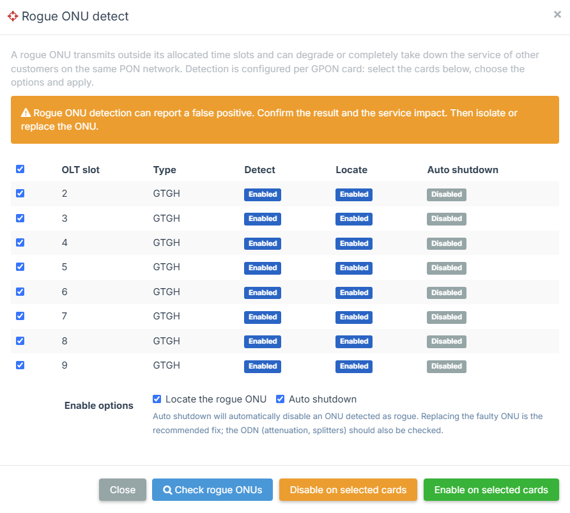Click Disable on selected cards

(x=348, y=490)
